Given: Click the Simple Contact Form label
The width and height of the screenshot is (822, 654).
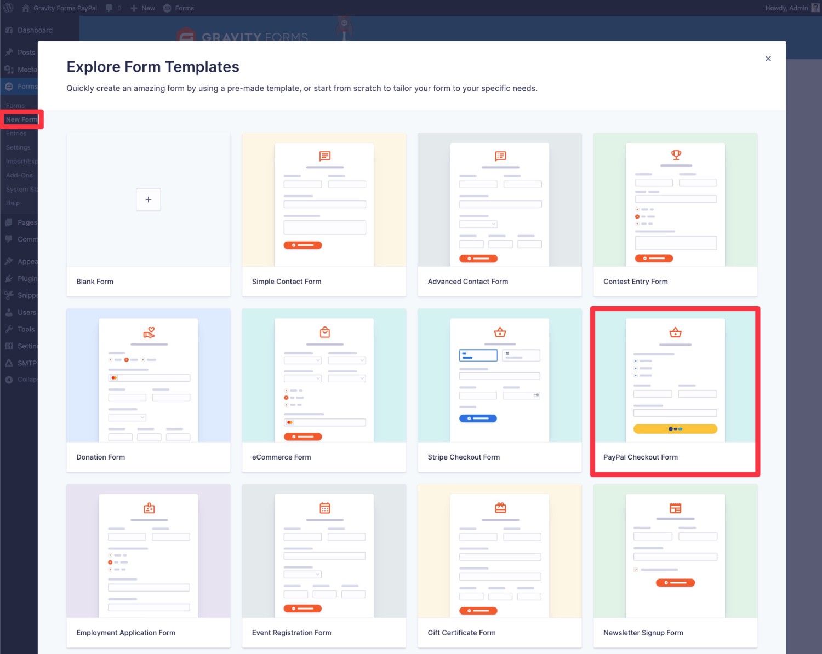Looking at the screenshot, I should [287, 282].
